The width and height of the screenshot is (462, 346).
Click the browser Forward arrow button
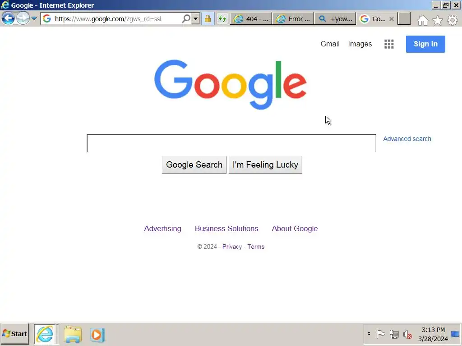coord(23,18)
